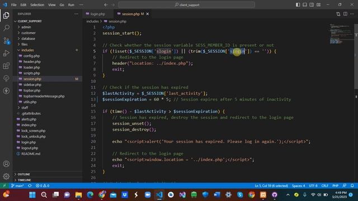Image resolution: width=358 pixels, height=201 pixels.
Task: Click the client_support command center search box
Action: (186, 5)
